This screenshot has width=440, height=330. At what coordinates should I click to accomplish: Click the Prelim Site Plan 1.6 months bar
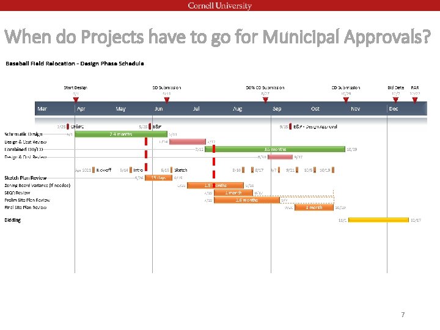247,200
